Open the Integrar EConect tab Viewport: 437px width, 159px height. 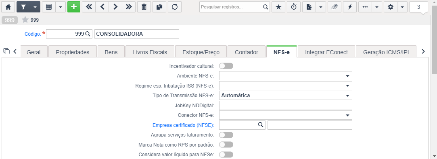click(x=326, y=52)
